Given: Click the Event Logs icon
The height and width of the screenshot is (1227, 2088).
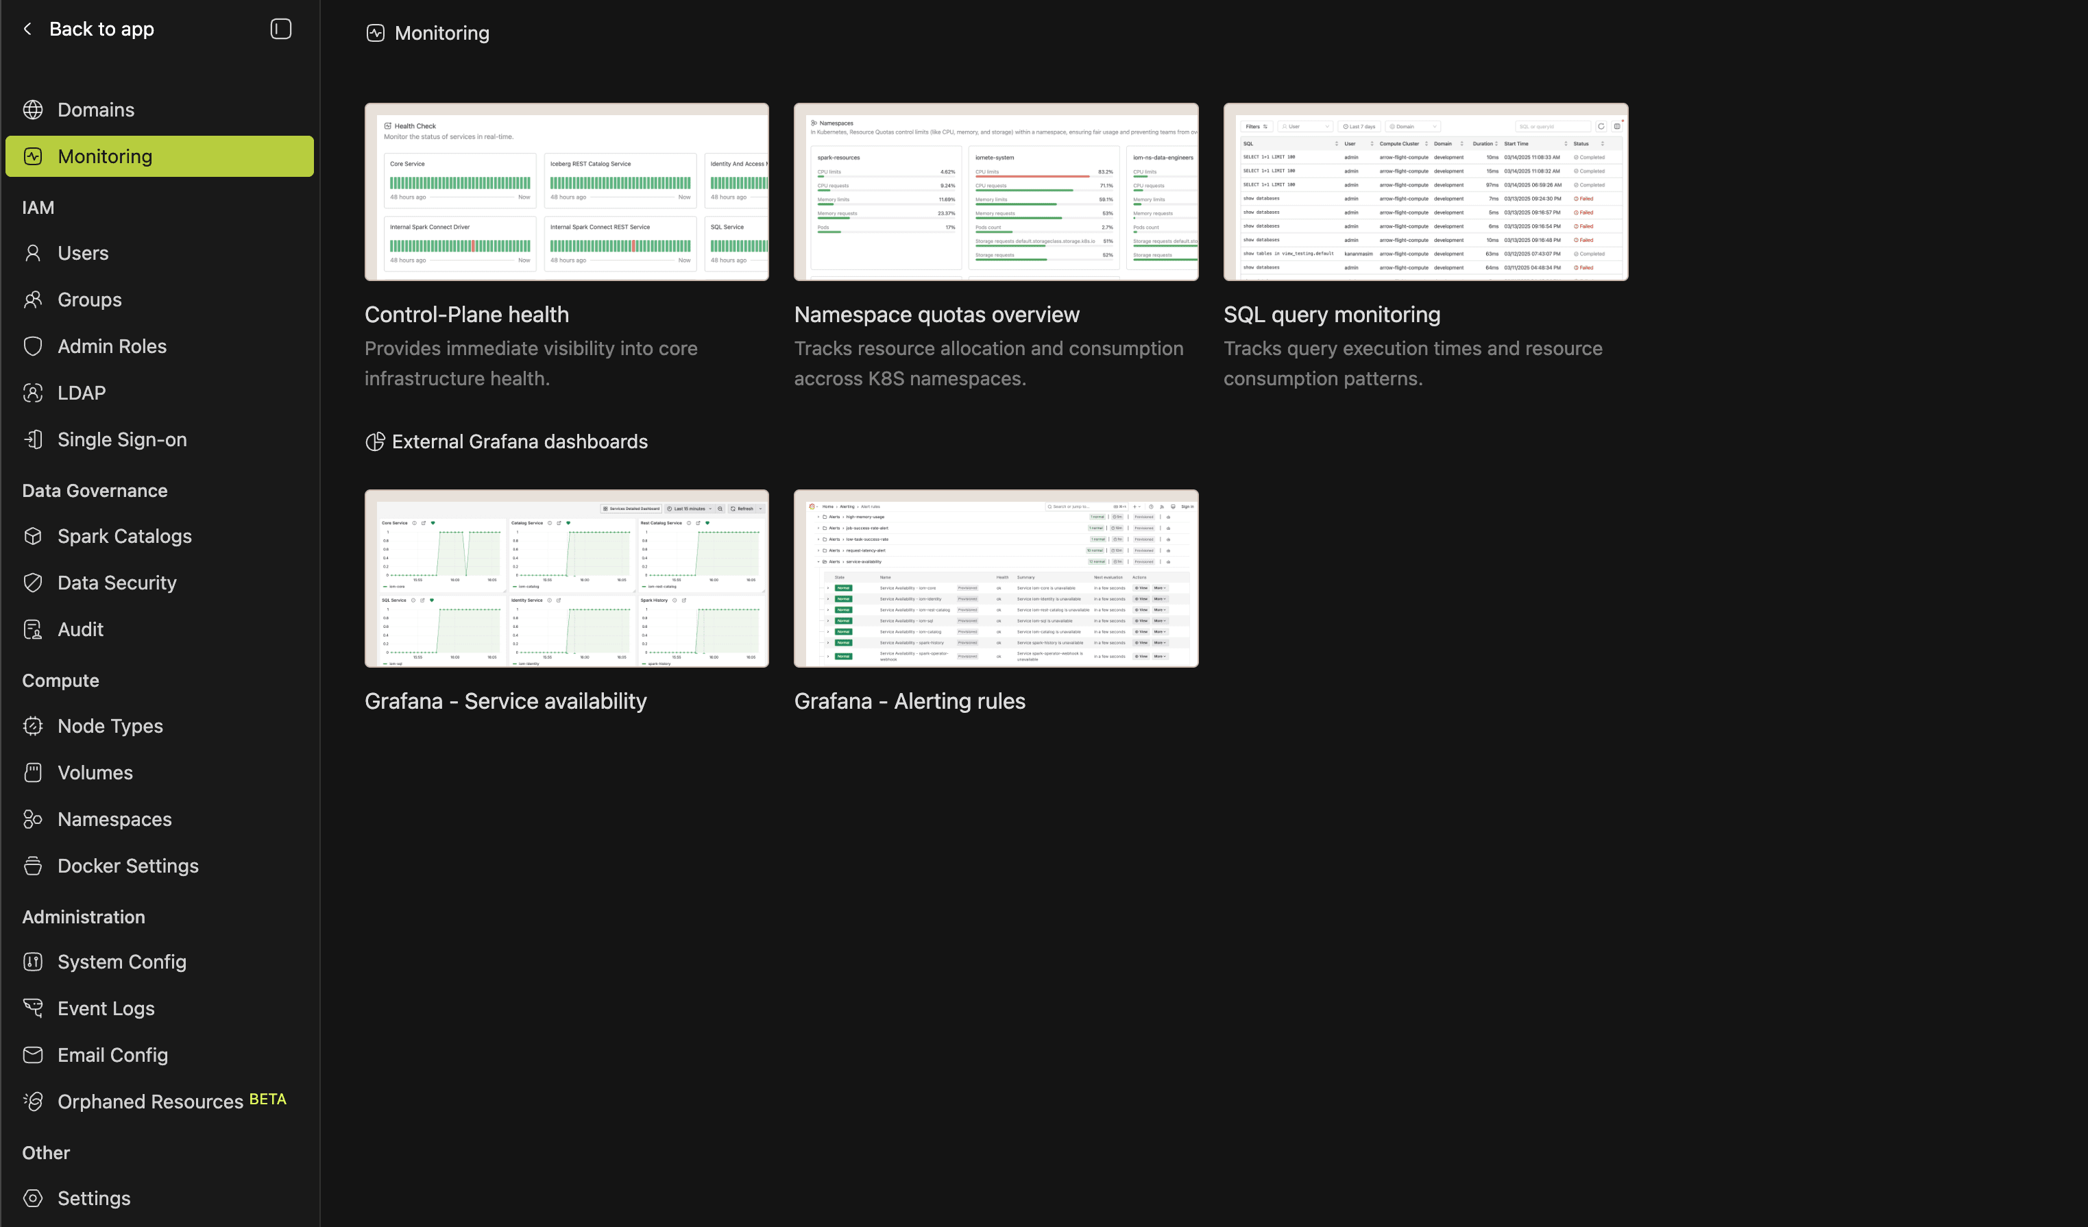Looking at the screenshot, I should click(x=33, y=1008).
